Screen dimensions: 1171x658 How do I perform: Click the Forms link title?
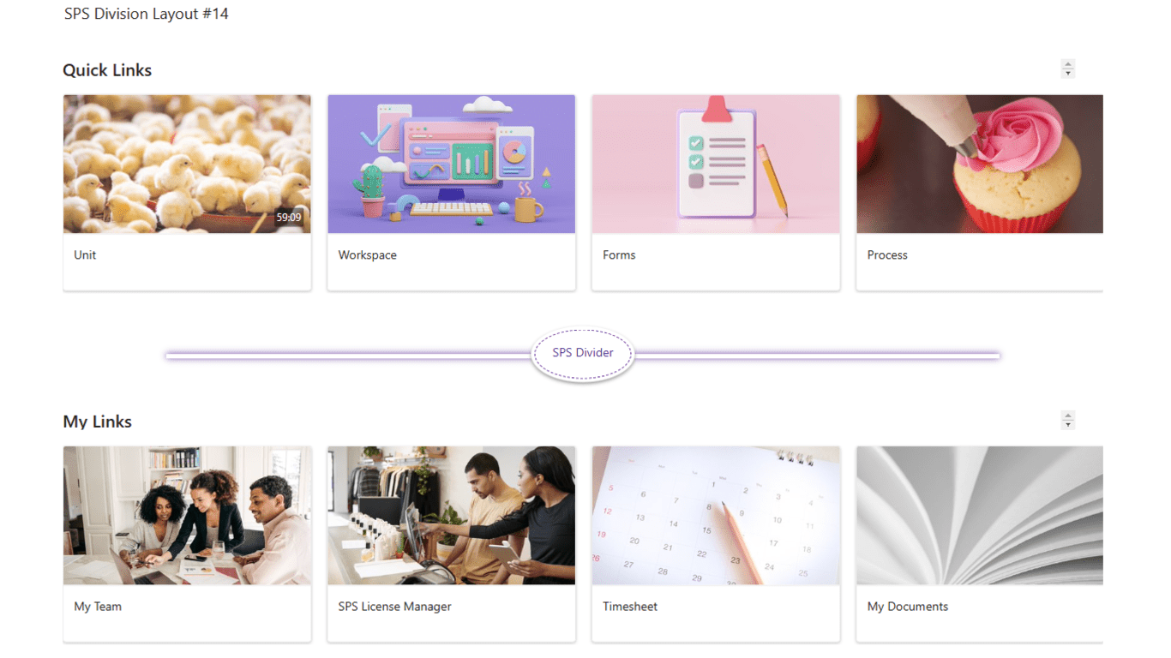tap(619, 255)
